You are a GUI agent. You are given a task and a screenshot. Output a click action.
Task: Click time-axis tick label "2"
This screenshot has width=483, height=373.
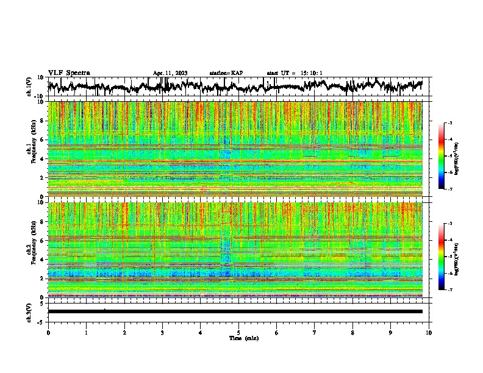pos(124,333)
